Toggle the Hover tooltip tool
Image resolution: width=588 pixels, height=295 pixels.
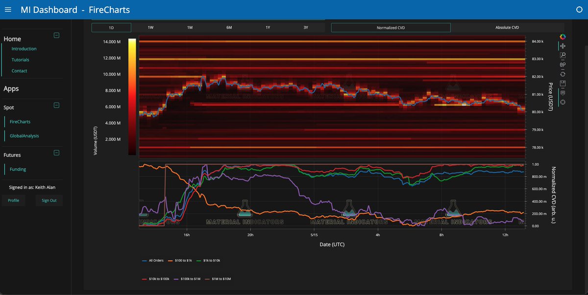[x=563, y=92]
